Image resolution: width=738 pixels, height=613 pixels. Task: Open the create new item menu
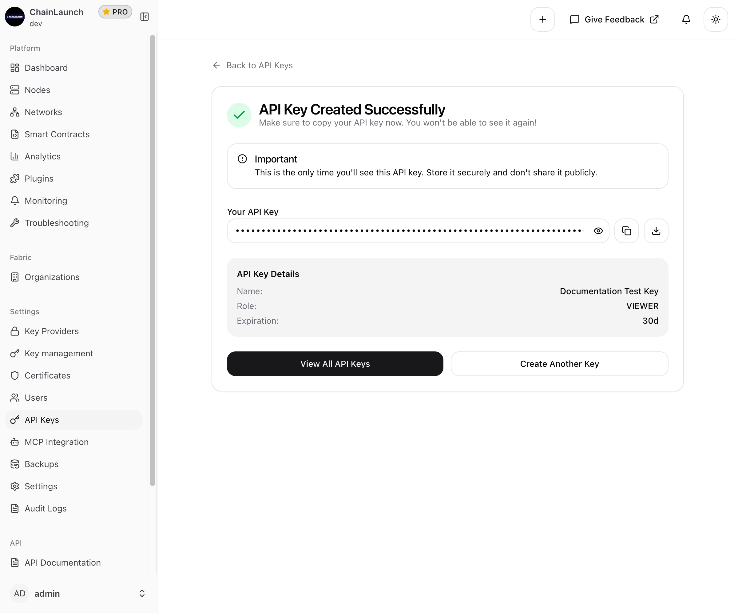[x=543, y=19]
